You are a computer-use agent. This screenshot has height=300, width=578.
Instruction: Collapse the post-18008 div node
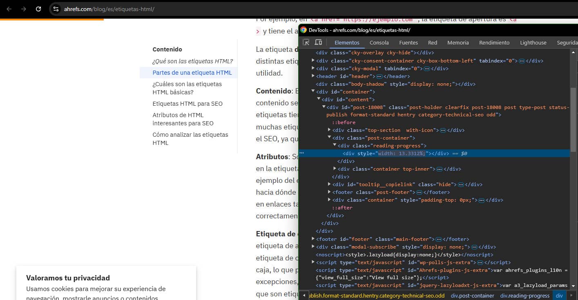coord(324,107)
